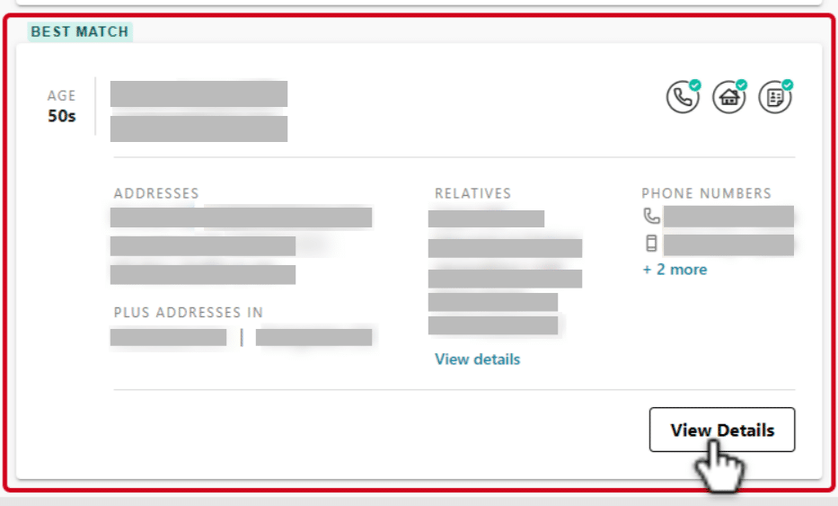Click the verified records document icon
This screenshot has height=506, width=838.
775,97
